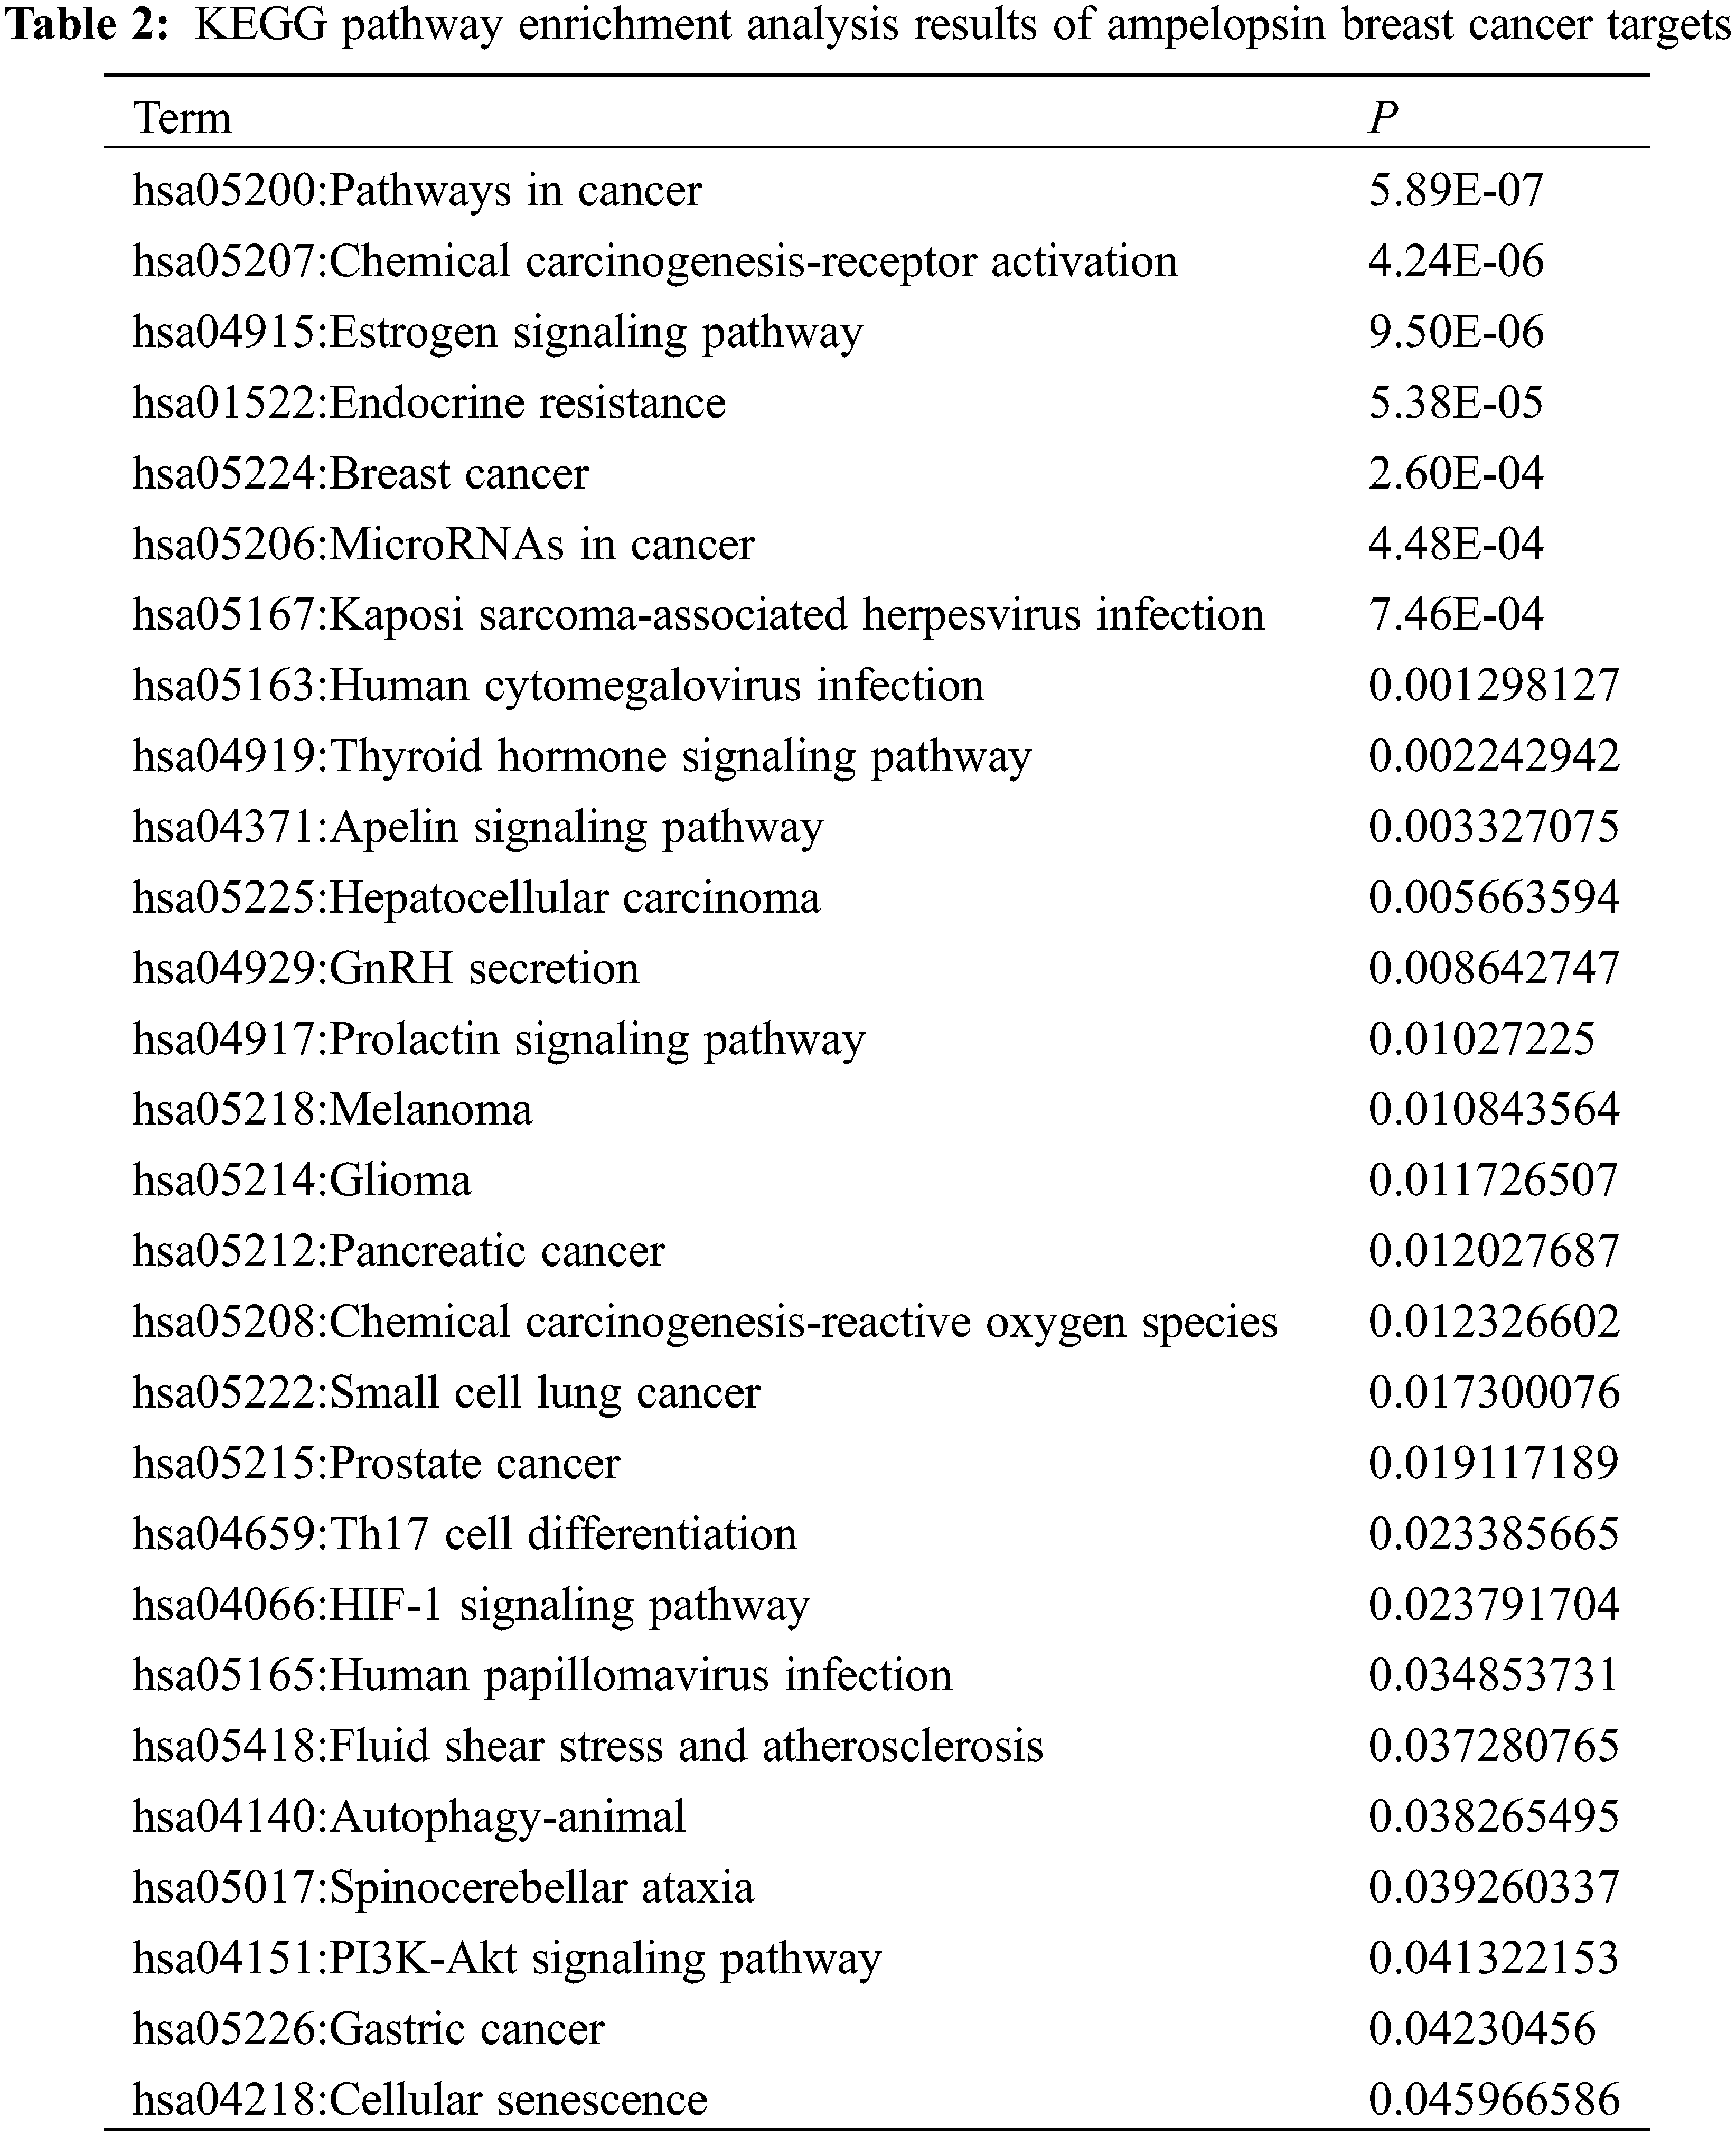Select the hsa04140:Autophagy-animal term
The image size is (1736, 2136).
pyautogui.click(x=409, y=1817)
